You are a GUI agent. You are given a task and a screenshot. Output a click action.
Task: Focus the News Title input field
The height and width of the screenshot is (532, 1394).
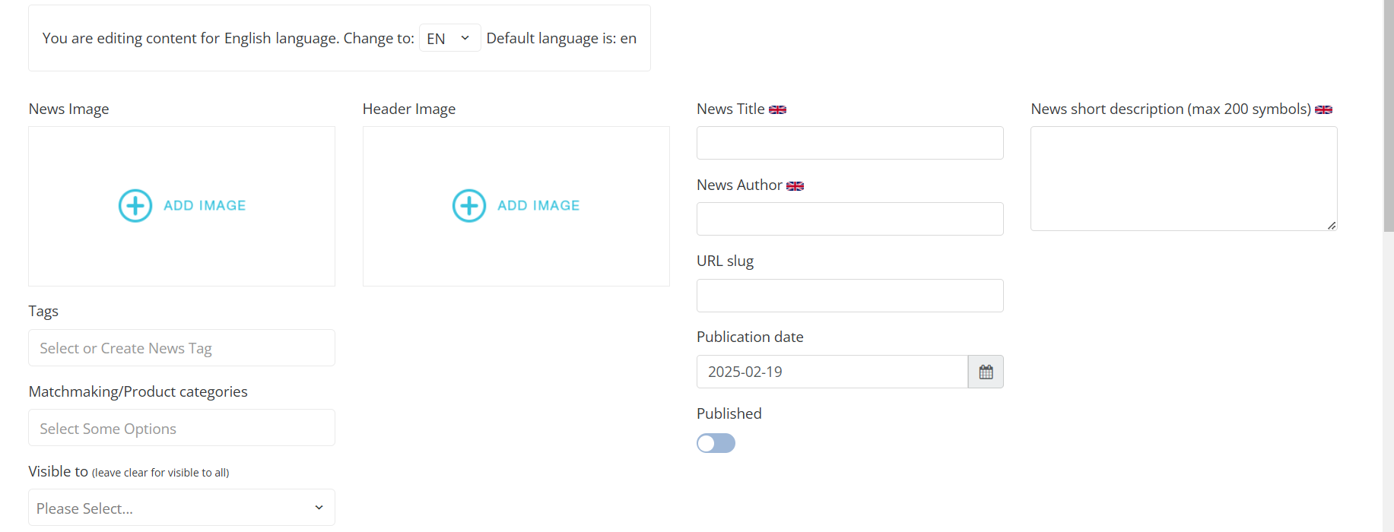[x=849, y=143]
